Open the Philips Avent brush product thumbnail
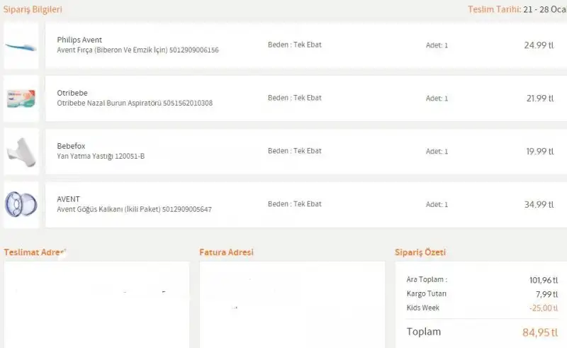The height and width of the screenshot is (348, 567). coord(21,46)
